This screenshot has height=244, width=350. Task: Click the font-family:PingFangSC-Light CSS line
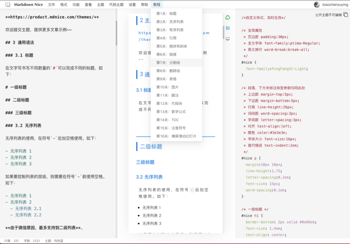click(277, 69)
